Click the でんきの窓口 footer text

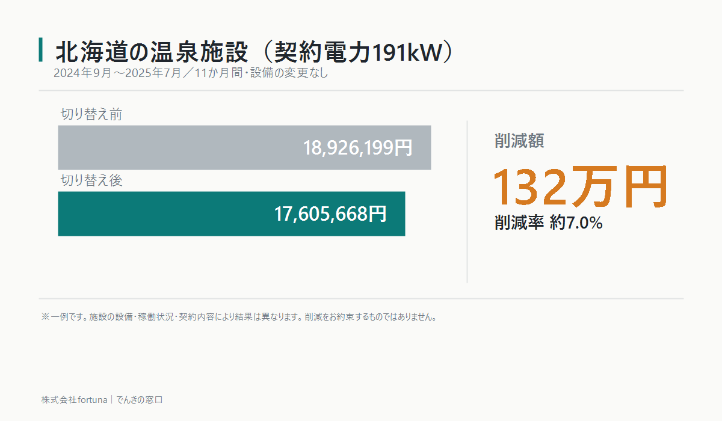(x=140, y=399)
